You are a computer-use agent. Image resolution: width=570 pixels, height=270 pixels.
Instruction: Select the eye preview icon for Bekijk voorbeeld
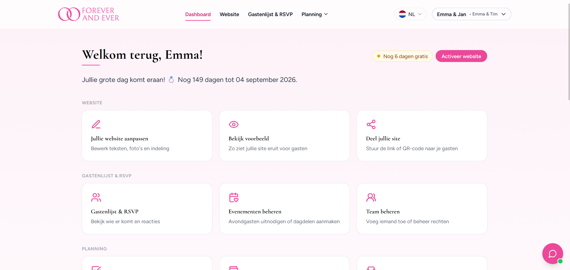click(233, 124)
